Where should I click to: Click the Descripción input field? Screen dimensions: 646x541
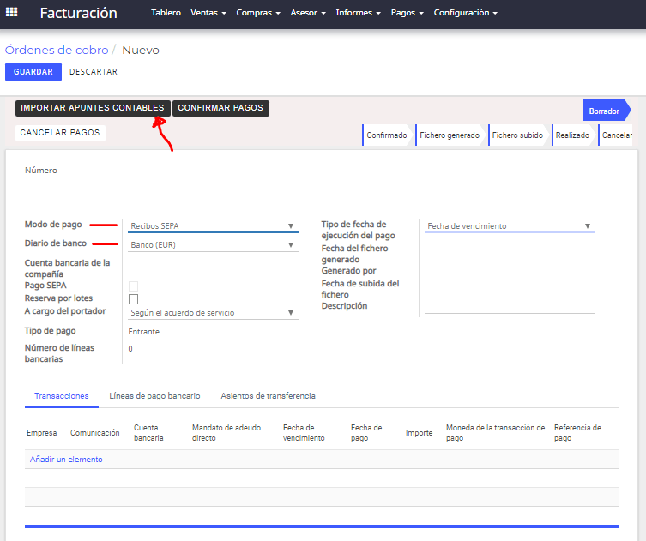(x=510, y=307)
